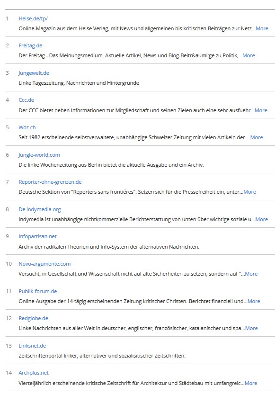Open the Infopartisan.net link

pos(38,236)
